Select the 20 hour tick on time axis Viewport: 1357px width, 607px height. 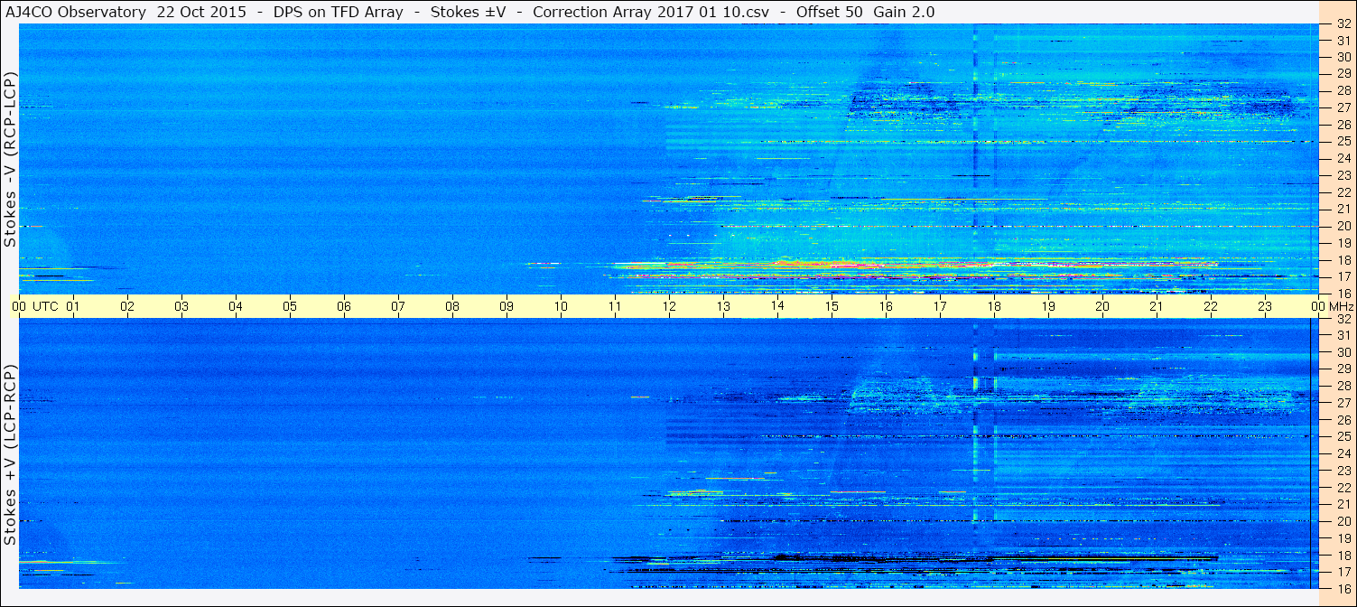(x=1102, y=306)
